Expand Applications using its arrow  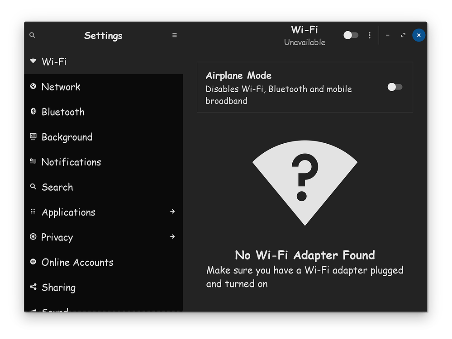(x=173, y=211)
